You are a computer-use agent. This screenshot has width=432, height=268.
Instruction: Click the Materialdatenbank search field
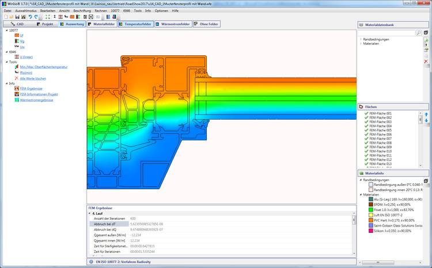385,33
